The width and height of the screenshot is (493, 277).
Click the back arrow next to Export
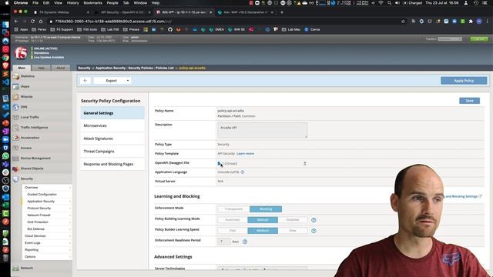click(x=86, y=81)
